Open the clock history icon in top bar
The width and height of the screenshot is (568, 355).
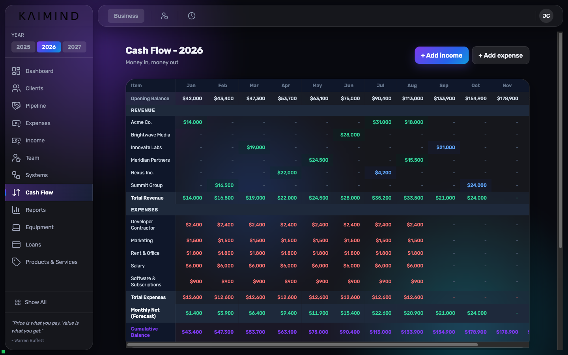(192, 16)
